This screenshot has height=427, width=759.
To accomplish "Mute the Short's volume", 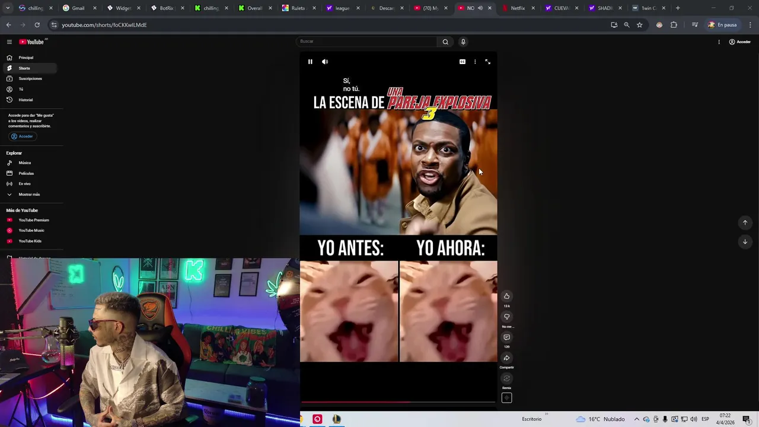I will point(325,62).
